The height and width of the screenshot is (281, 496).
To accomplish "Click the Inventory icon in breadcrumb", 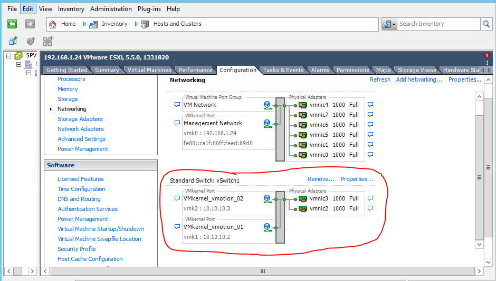I will [93, 24].
